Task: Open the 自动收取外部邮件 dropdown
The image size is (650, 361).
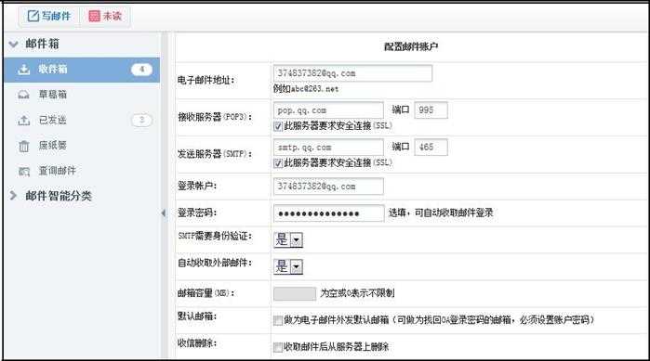Action: 288,266
